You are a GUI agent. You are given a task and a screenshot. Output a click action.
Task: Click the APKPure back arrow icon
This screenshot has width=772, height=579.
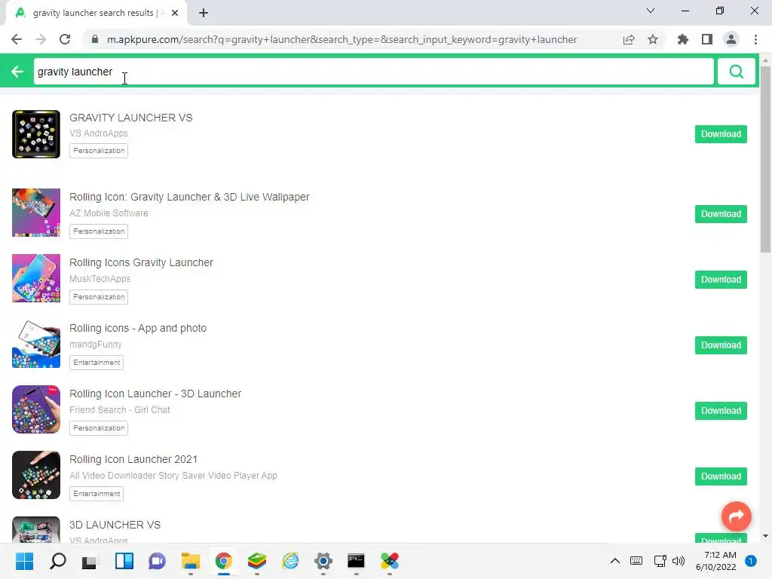coord(17,72)
